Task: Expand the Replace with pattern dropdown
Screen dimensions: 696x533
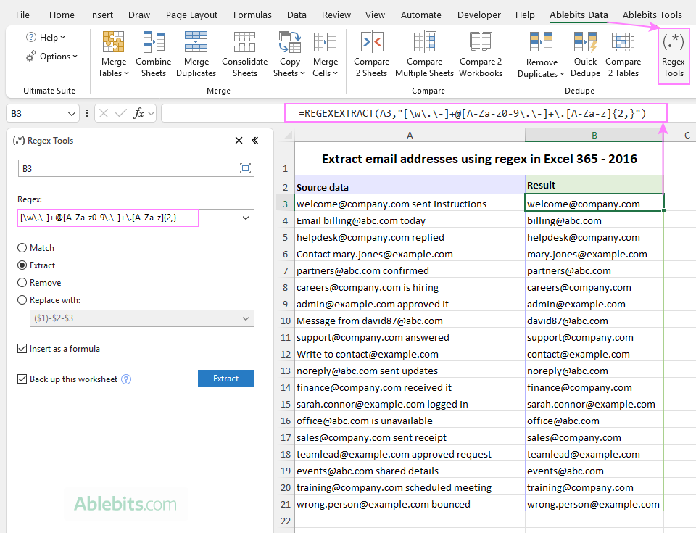Action: point(246,318)
